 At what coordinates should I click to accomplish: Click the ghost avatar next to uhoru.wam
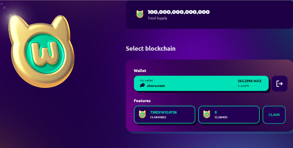tap(142, 85)
